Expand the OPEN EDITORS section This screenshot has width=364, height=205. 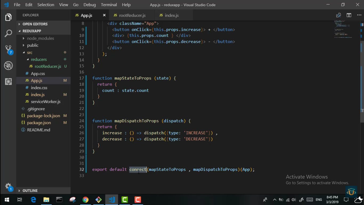(43, 24)
